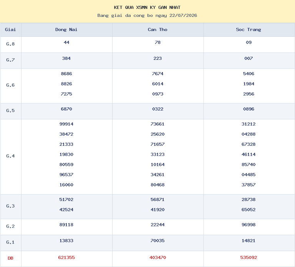
Task: Click G.4 number 67328 in Soc Trang
Action: tap(249, 144)
